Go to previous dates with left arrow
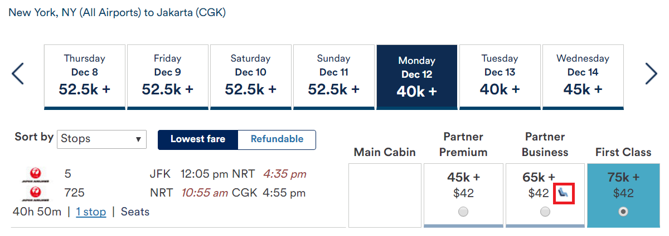The image size is (669, 236). [x=18, y=74]
